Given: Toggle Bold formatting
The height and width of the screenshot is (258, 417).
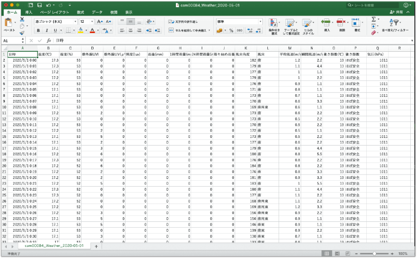Looking at the screenshot, I should (39, 31).
